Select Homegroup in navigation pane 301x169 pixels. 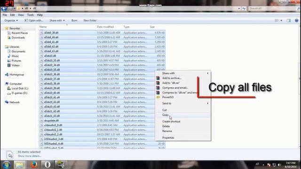click(x=17, y=75)
